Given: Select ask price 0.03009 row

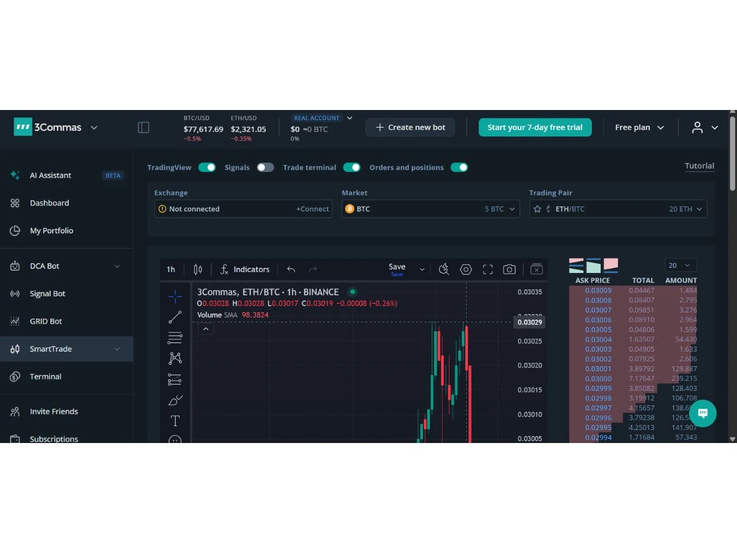Looking at the screenshot, I should 633,290.
